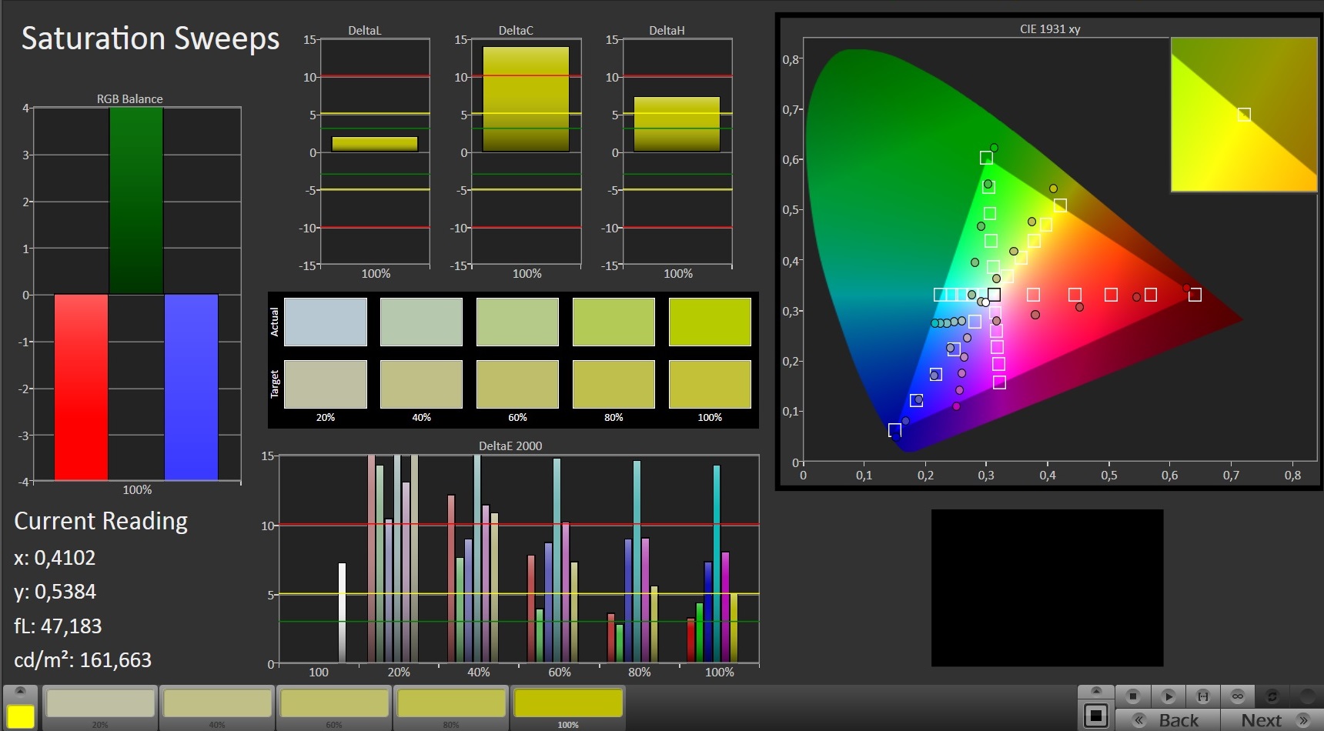Expand the up-arrow above pattern icon

[x=1096, y=690]
